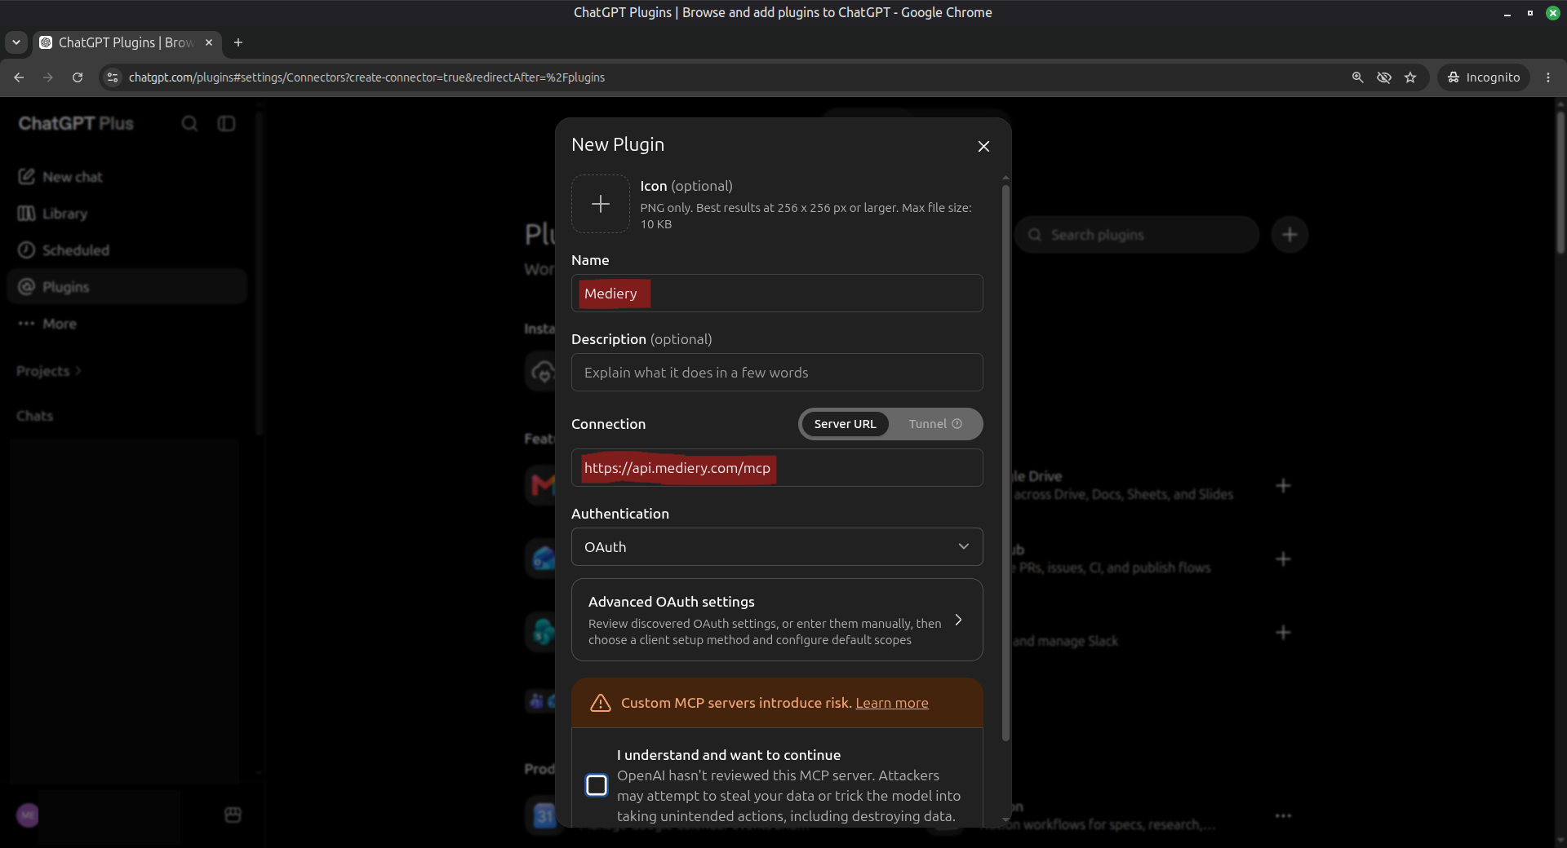Viewport: 1567px width, 848px height.
Task: Open the Authentication OAuth dropdown
Action: click(777, 547)
